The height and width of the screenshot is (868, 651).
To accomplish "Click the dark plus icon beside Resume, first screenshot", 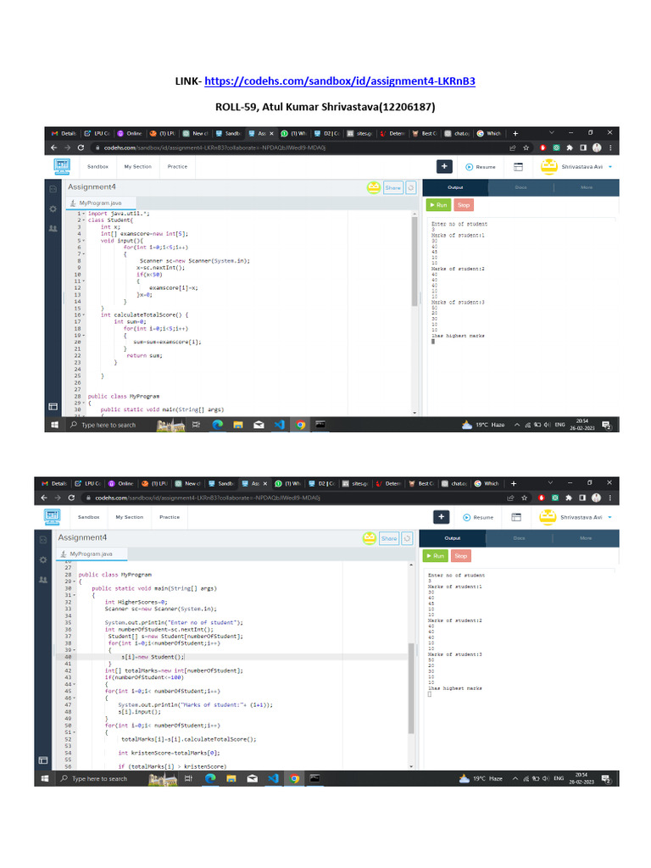I will point(444,166).
